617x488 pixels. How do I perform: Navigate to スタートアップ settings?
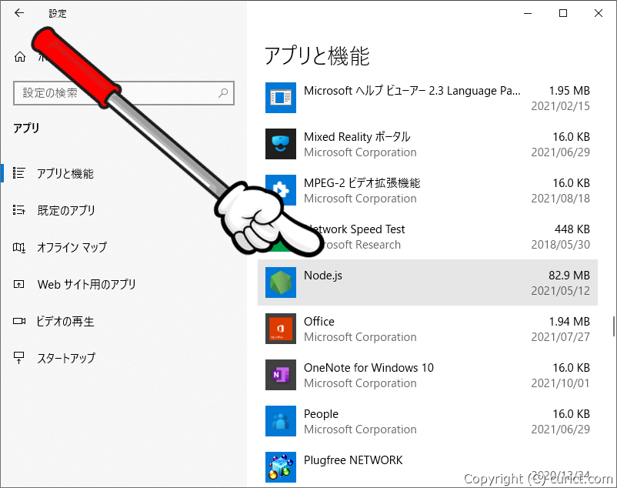(66, 359)
